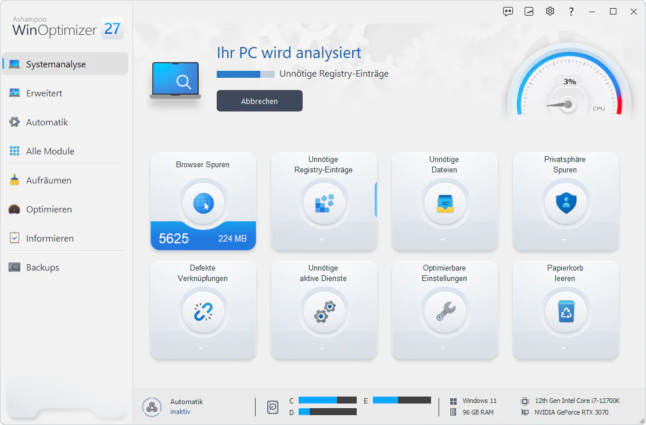The width and height of the screenshot is (646, 425).
Task: Click the Unnötige aktive Dienste gears icon
Action: [324, 312]
